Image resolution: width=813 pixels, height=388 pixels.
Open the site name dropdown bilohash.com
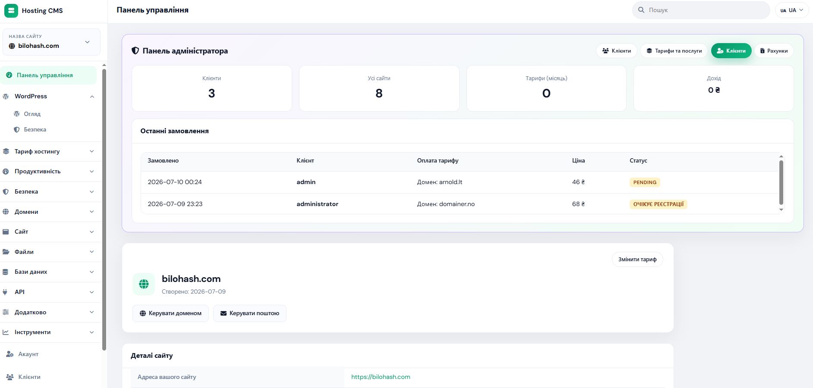pos(51,42)
